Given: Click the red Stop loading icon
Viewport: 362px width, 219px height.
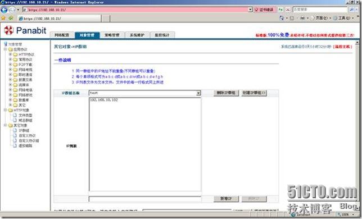Looking at the screenshot, I should (288, 10).
